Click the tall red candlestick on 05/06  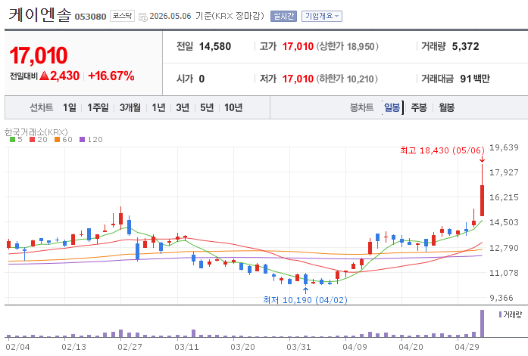pos(483,200)
